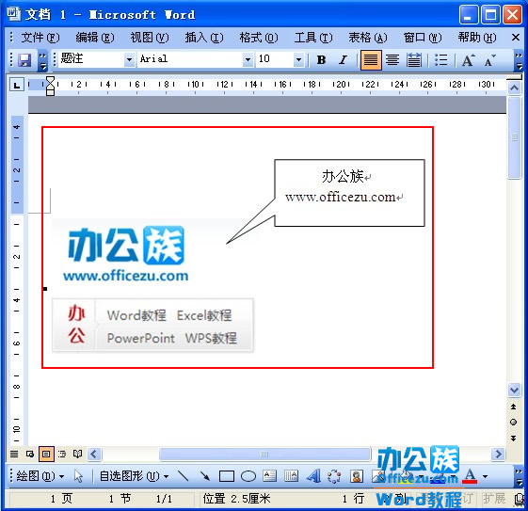Insert a text box from drawing toolbar
Viewport: 528px width, 511px height.
coord(270,476)
